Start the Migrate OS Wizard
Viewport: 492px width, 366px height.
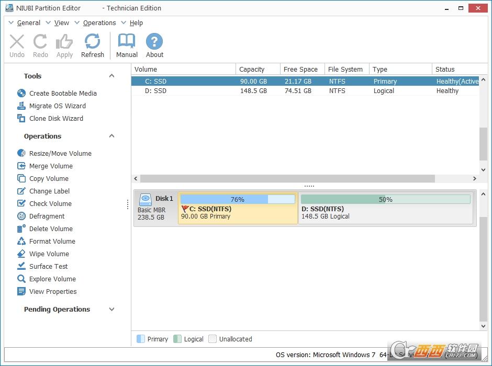coord(51,106)
